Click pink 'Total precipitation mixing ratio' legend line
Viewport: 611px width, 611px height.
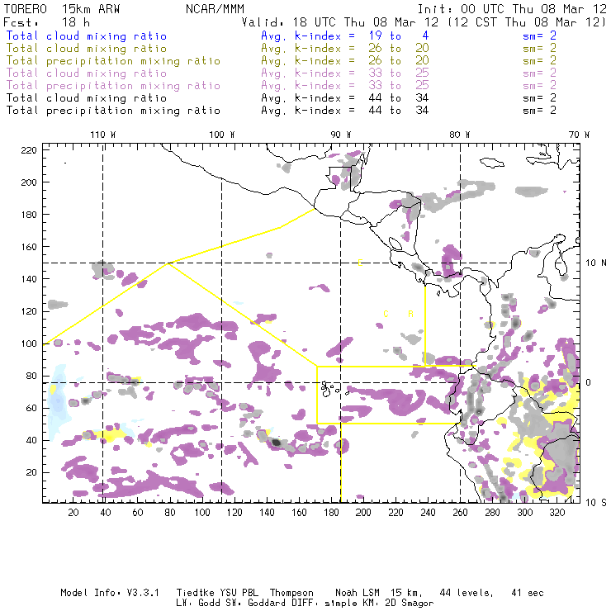click(113, 86)
